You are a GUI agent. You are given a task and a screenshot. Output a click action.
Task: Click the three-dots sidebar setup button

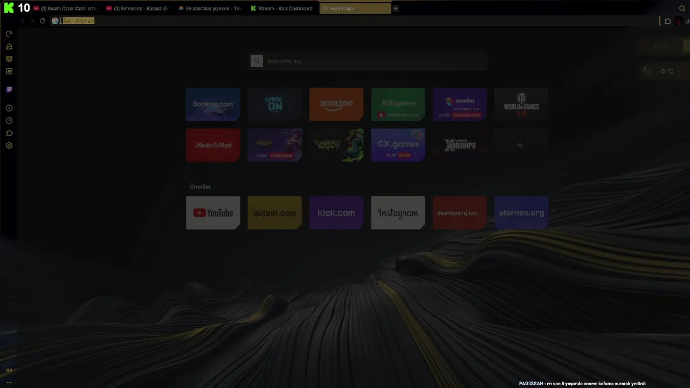click(x=9, y=382)
